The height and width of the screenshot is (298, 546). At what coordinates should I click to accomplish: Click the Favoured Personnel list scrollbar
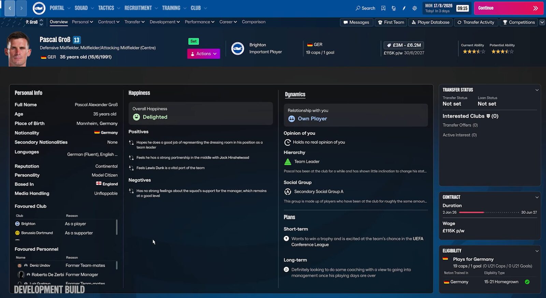[x=117, y=265]
